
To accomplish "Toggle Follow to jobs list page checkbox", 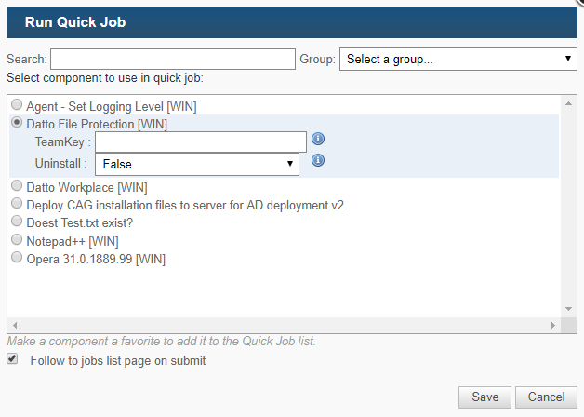I will click(x=12, y=359).
